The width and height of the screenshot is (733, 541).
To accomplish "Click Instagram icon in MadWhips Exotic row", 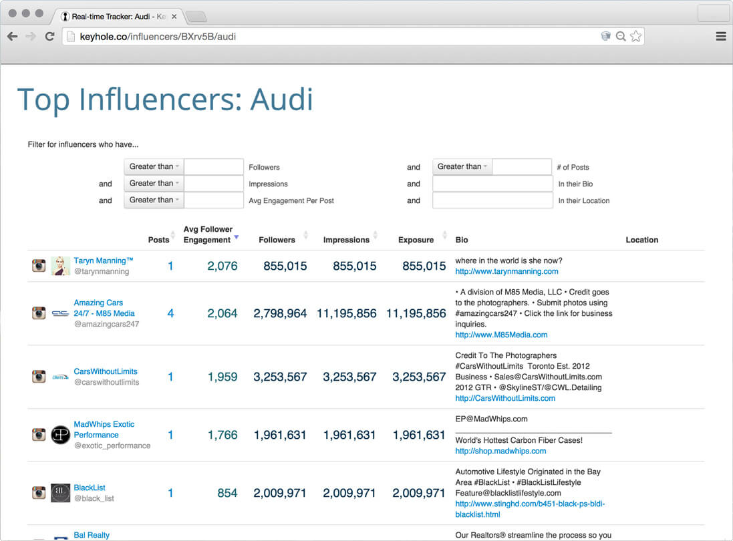I will pos(39,435).
